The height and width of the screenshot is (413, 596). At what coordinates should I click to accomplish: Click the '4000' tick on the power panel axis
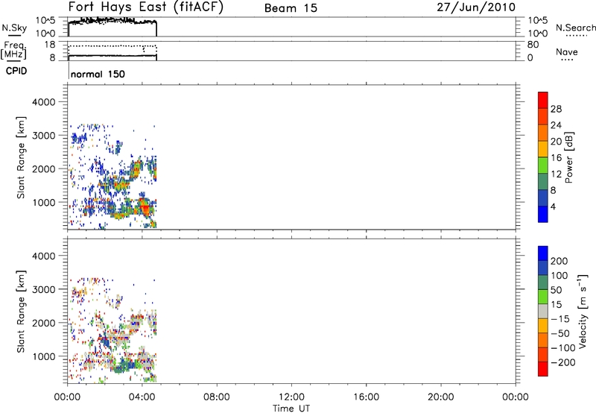point(43,102)
